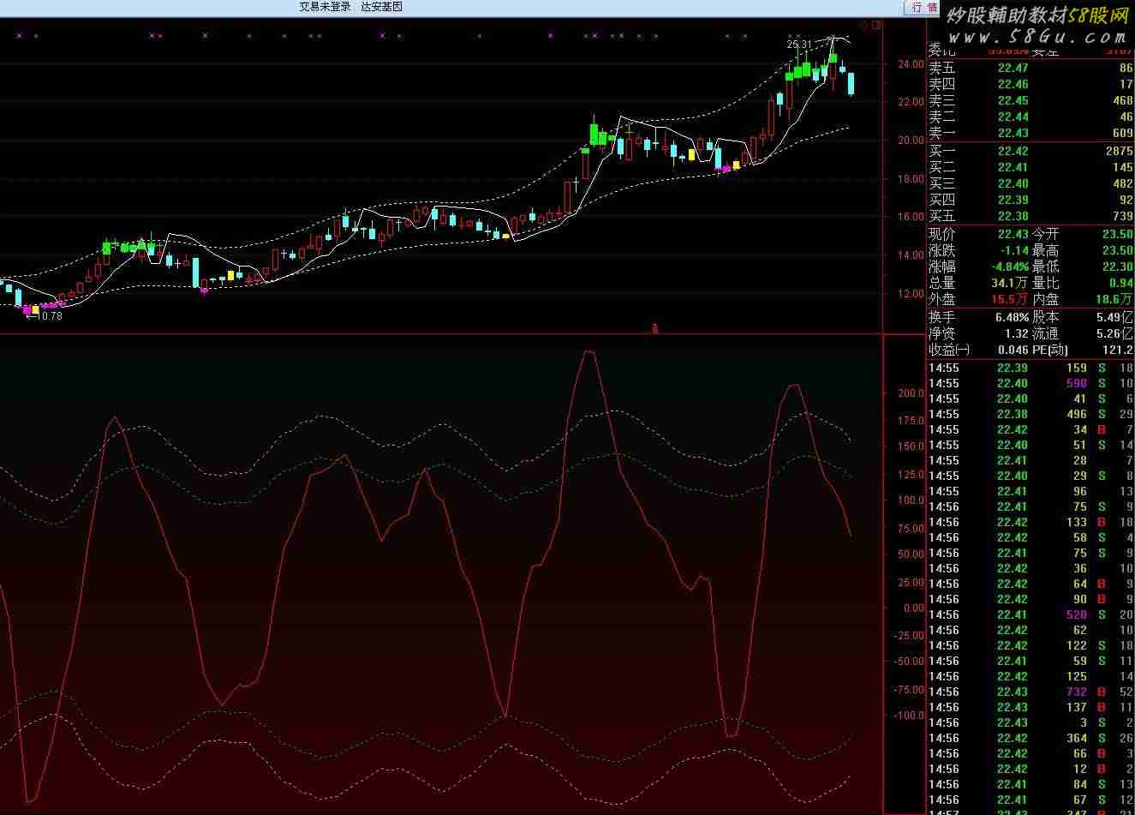The height and width of the screenshot is (815, 1135).
Task: Click the 换手 turnover rate 6.48%
Action: click(x=1011, y=317)
